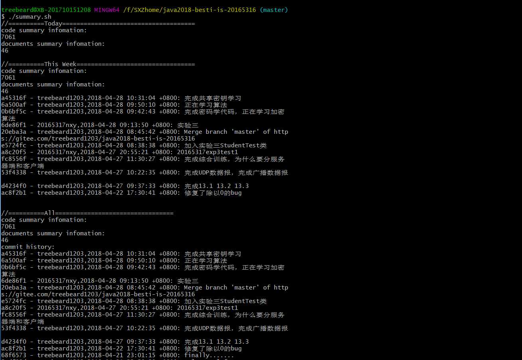Click 'code summary infomation:' under Today header

[44, 30]
